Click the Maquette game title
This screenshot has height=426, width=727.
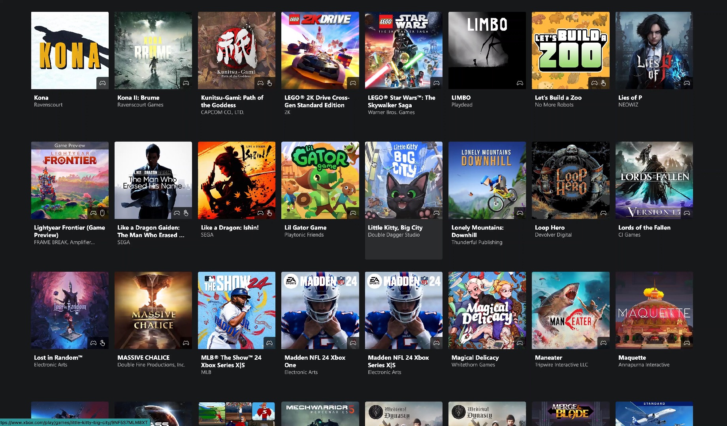point(632,358)
